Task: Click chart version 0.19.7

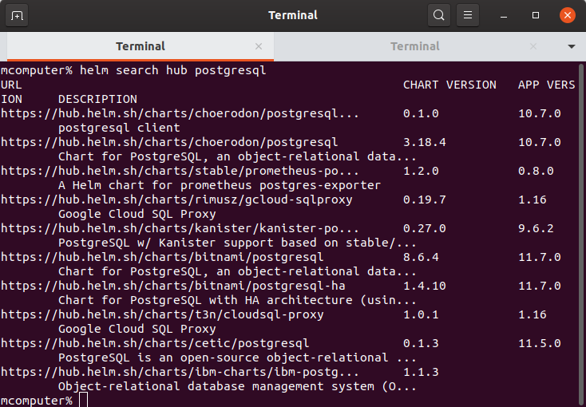Action: point(425,200)
